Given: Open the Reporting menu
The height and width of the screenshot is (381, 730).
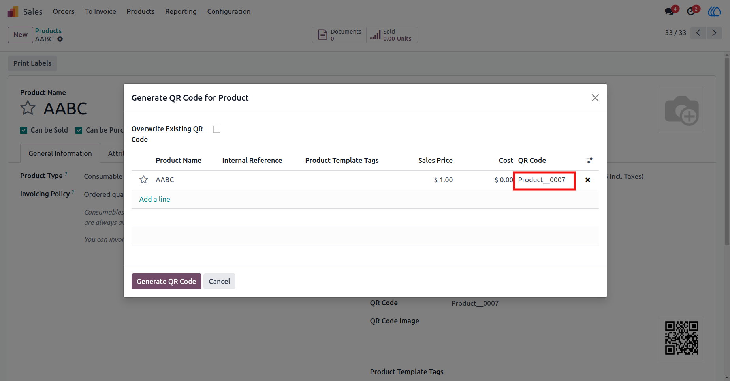Looking at the screenshot, I should (x=181, y=11).
